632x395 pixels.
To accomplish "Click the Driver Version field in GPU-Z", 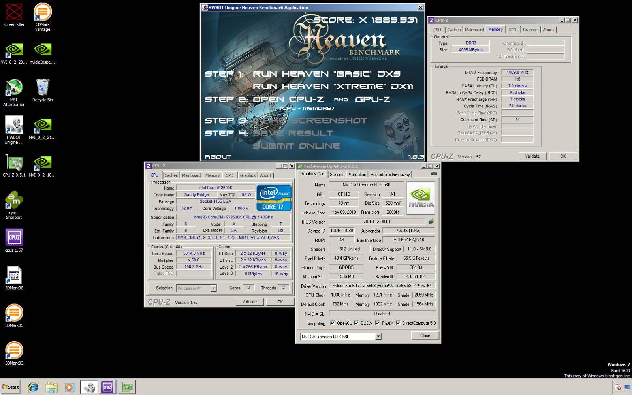I will pos(382,286).
